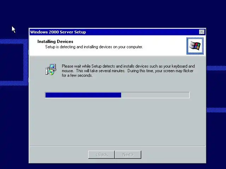Click the Windows flag logo icon
Screen dimensions: 226x169
195,46
